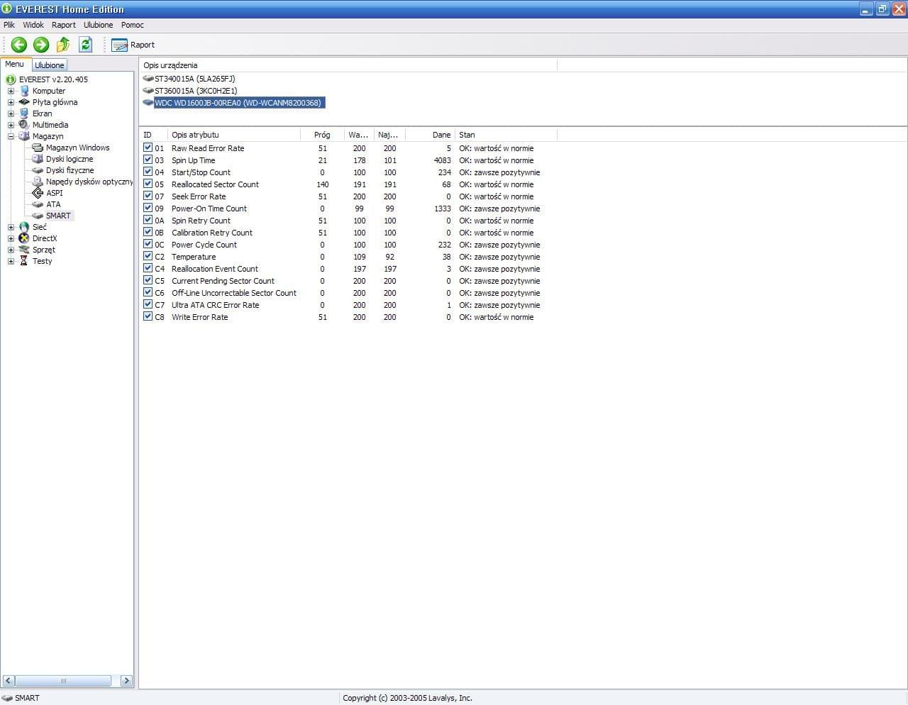The image size is (908, 705).
Task: Open the Widok menu
Action: tap(33, 25)
